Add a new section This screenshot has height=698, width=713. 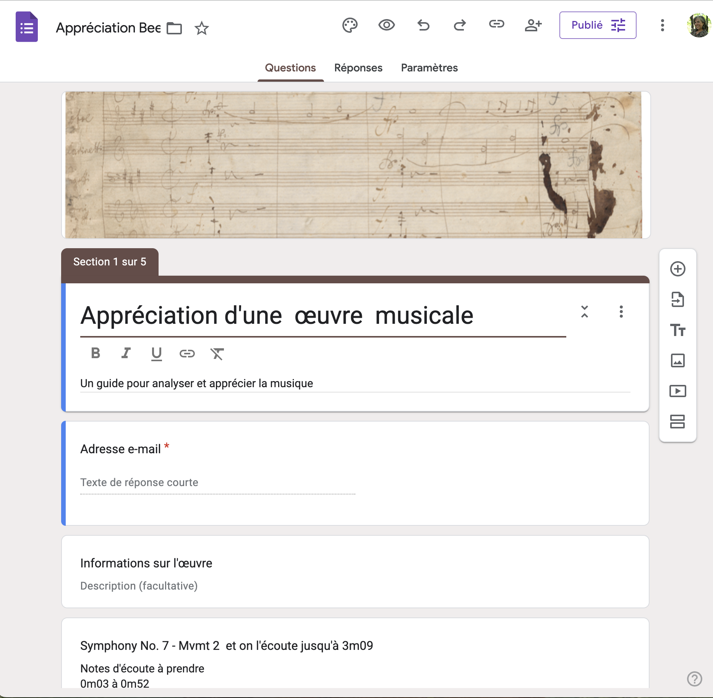pos(677,422)
